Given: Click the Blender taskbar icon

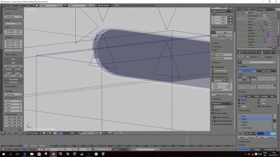Looking at the screenshot, I should [x=53, y=154].
